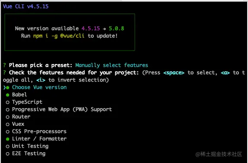Click the Vue CLI v4.5.15 header text
This screenshot has width=248, height=163.
pyautogui.click(x=26, y=6)
